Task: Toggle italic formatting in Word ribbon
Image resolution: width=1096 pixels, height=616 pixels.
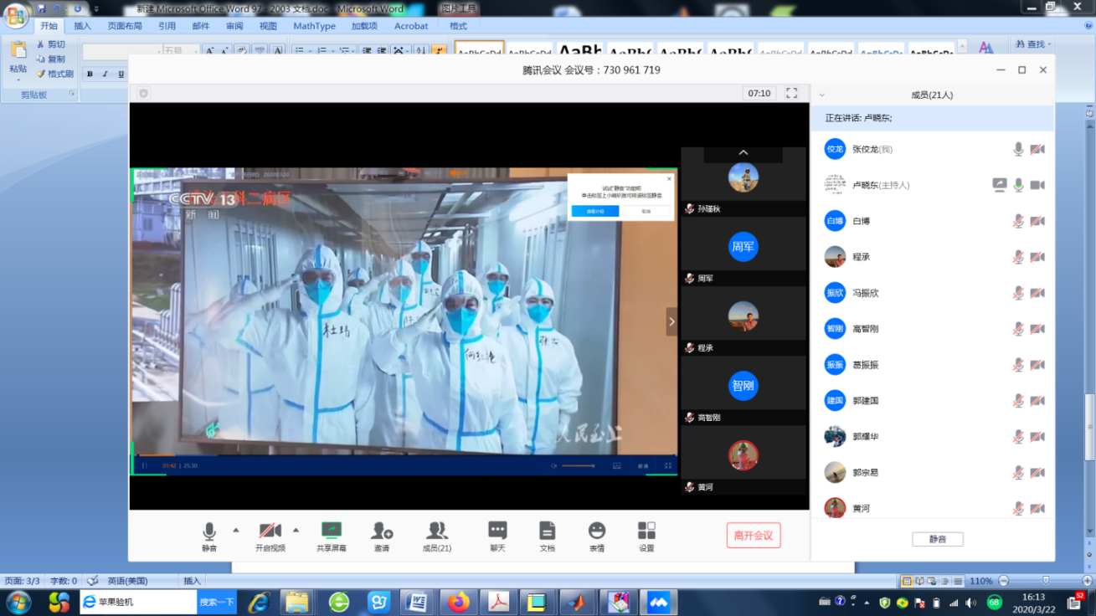Action: [x=105, y=74]
